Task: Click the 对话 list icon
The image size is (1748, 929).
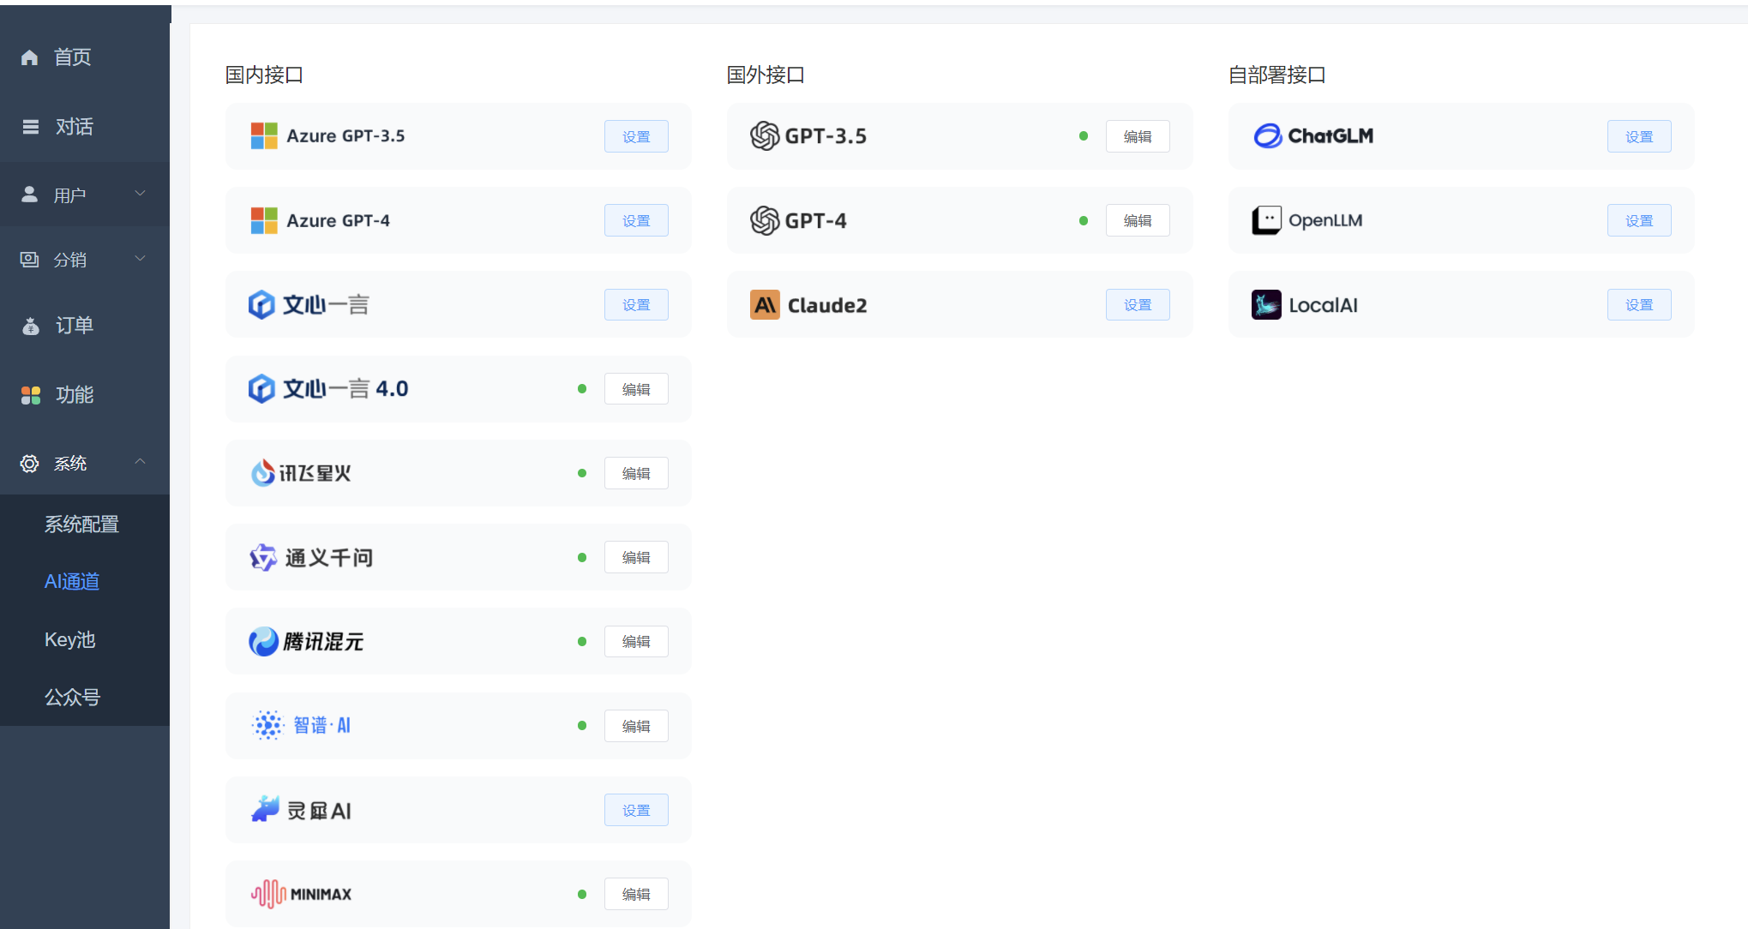Action: (31, 127)
